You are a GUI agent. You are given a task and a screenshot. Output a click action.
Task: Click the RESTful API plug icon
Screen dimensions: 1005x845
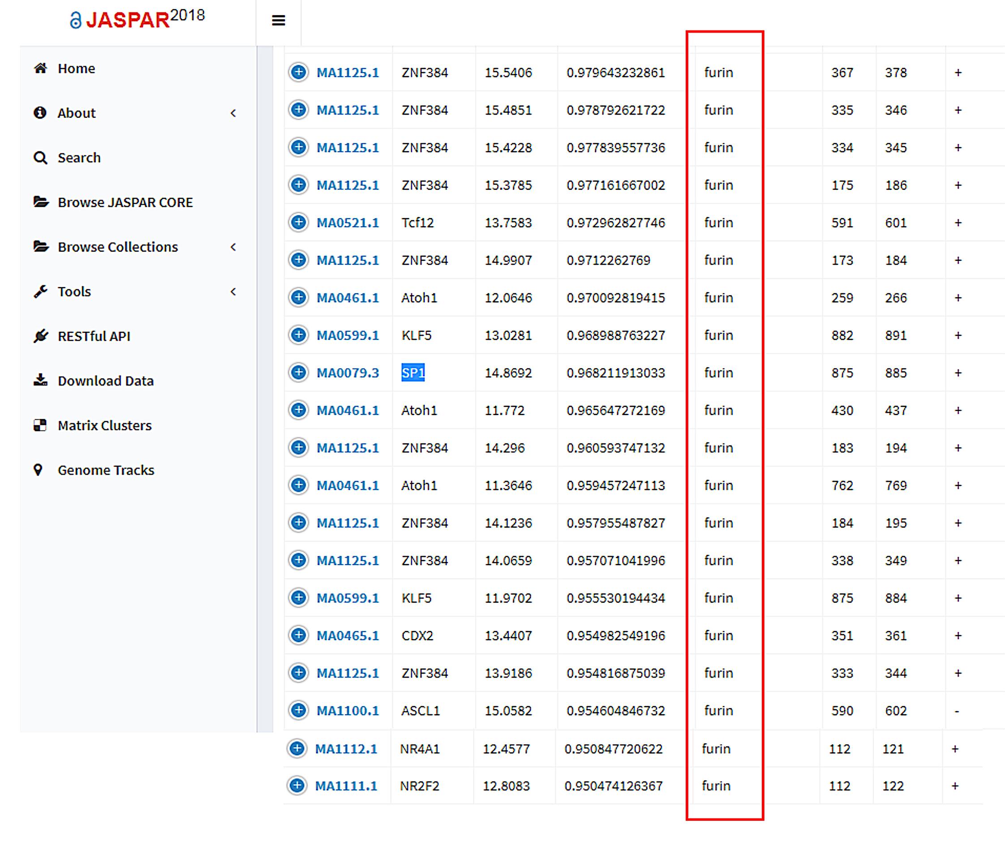click(41, 336)
